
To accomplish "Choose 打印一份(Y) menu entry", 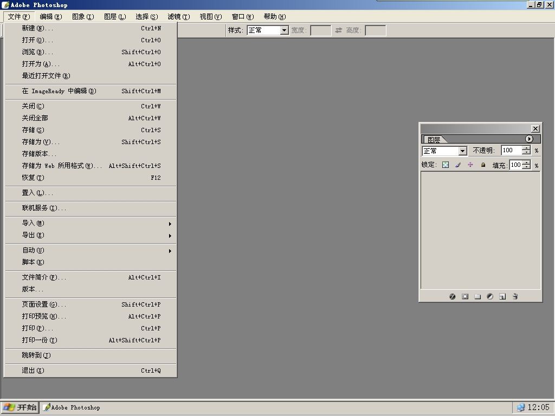I will [x=91, y=340].
